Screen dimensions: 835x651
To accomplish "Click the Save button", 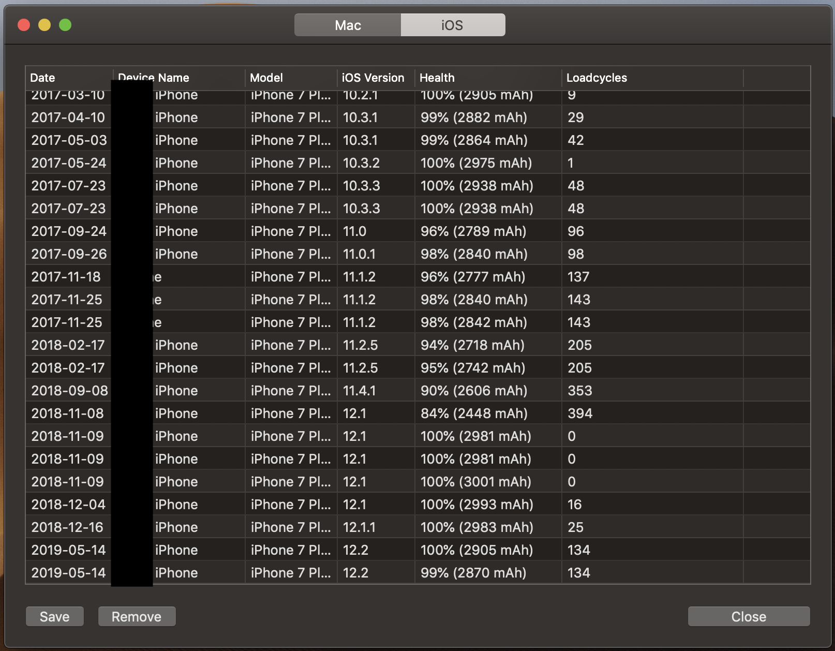I will (55, 616).
